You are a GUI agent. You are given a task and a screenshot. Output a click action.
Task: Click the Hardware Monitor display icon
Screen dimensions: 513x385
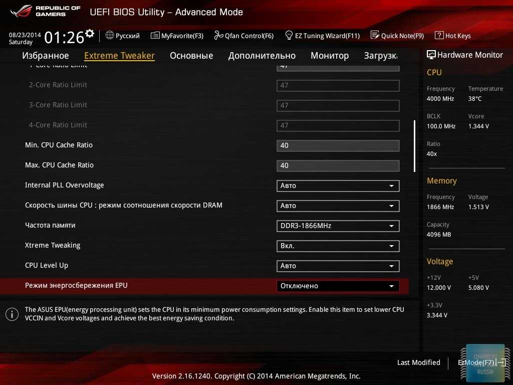tap(431, 55)
